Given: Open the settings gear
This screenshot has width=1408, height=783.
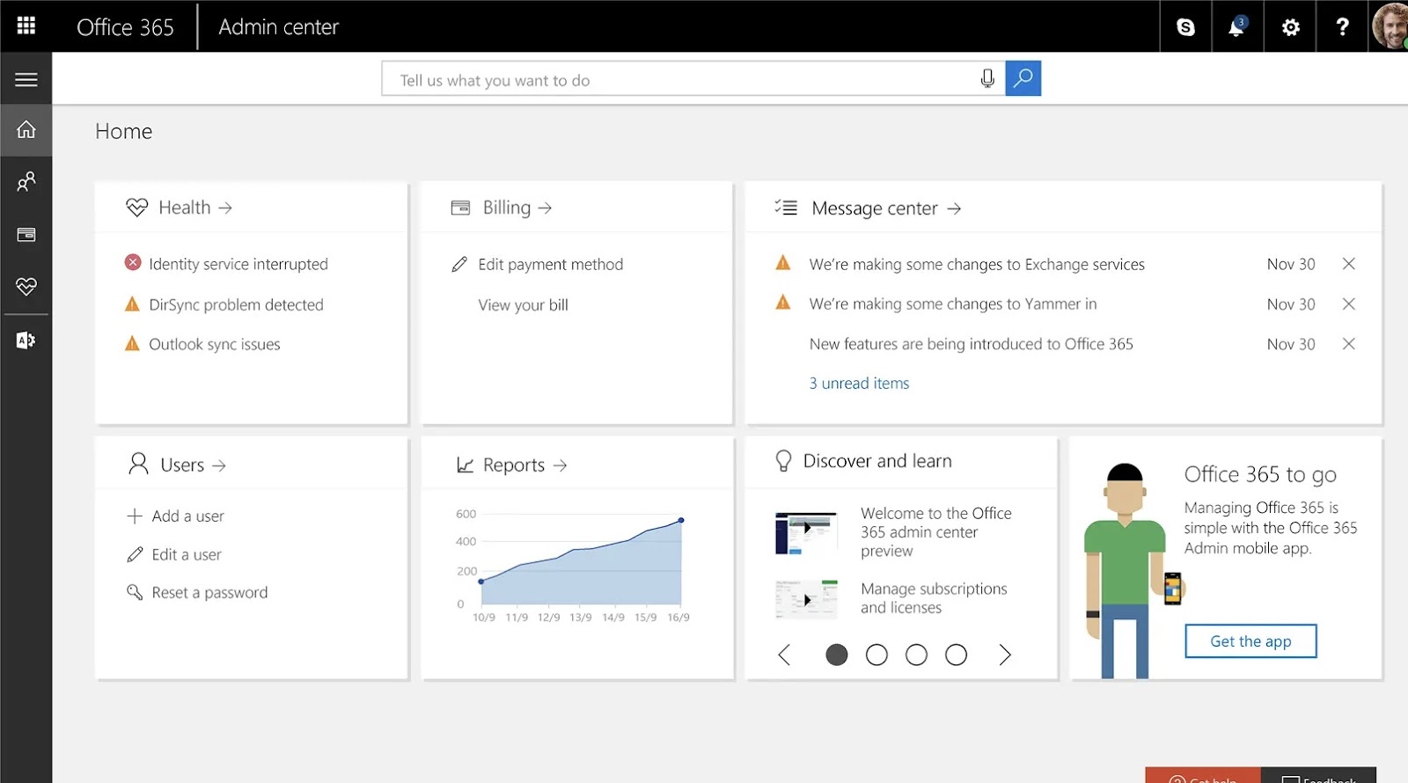Looking at the screenshot, I should (1290, 27).
